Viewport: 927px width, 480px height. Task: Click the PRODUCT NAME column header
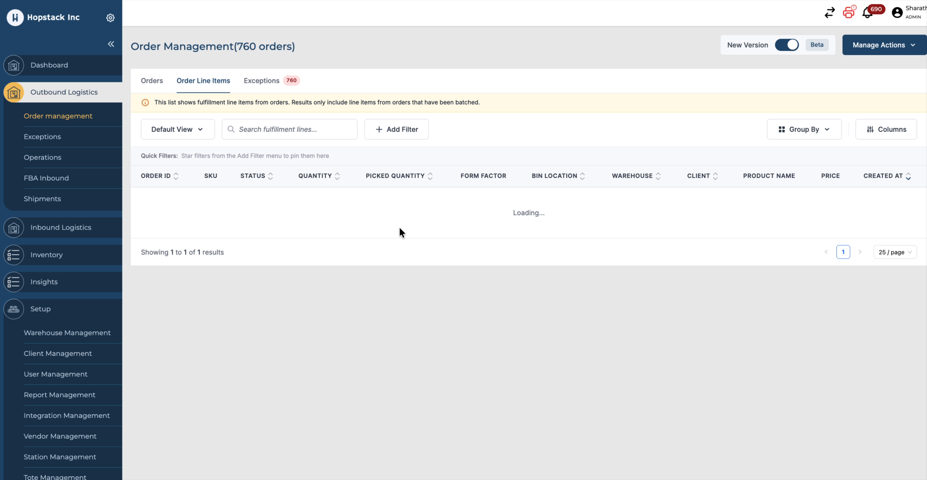pyautogui.click(x=769, y=176)
